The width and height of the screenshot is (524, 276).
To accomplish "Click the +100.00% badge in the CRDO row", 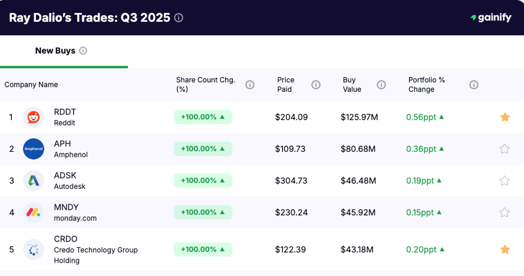I will 203,250.
